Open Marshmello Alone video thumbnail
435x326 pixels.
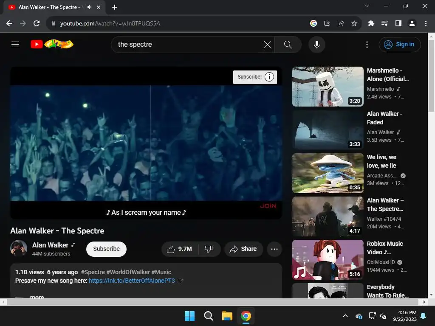[328, 87]
